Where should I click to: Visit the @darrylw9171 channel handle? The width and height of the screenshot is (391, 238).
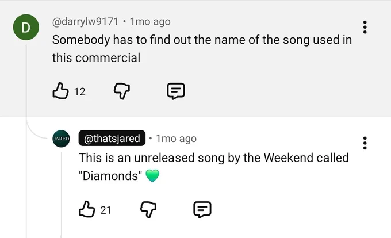click(x=85, y=22)
